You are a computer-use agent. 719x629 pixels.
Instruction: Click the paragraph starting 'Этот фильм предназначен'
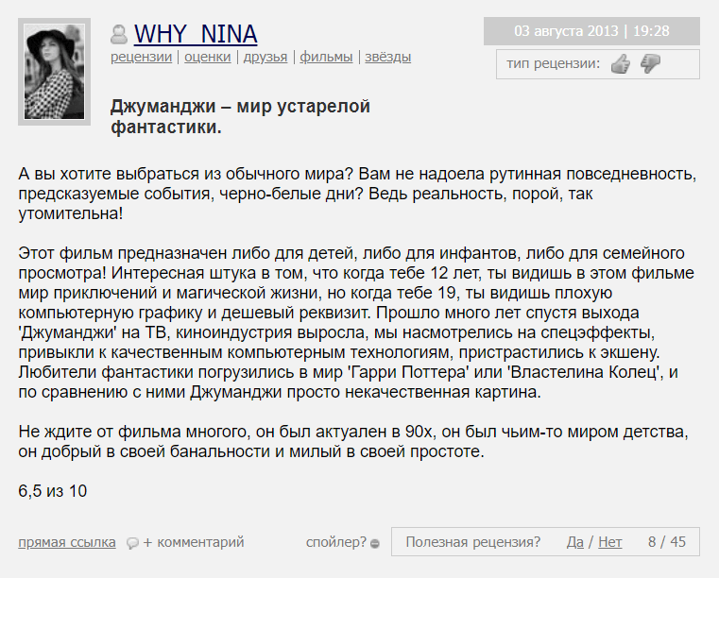pyautogui.click(x=356, y=323)
